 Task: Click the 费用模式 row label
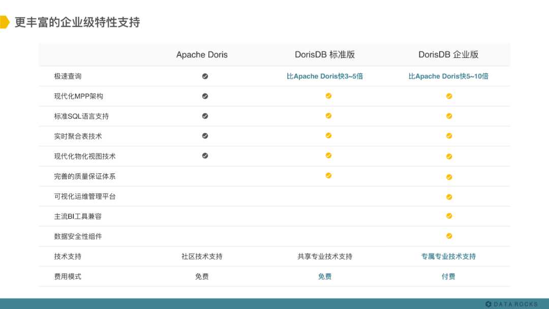pos(68,276)
